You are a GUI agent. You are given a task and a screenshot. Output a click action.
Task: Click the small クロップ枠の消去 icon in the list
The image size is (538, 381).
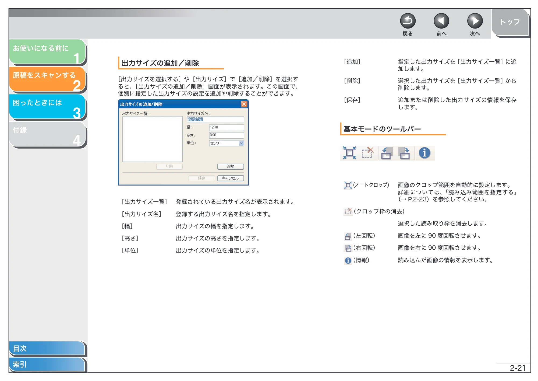pos(348,211)
